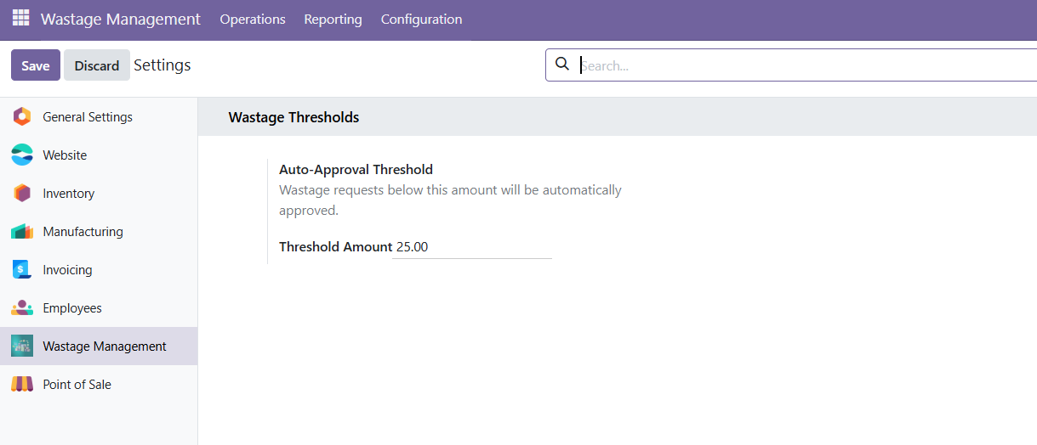Click the Website globe icon in sidebar
1037x445 pixels.
tap(22, 155)
